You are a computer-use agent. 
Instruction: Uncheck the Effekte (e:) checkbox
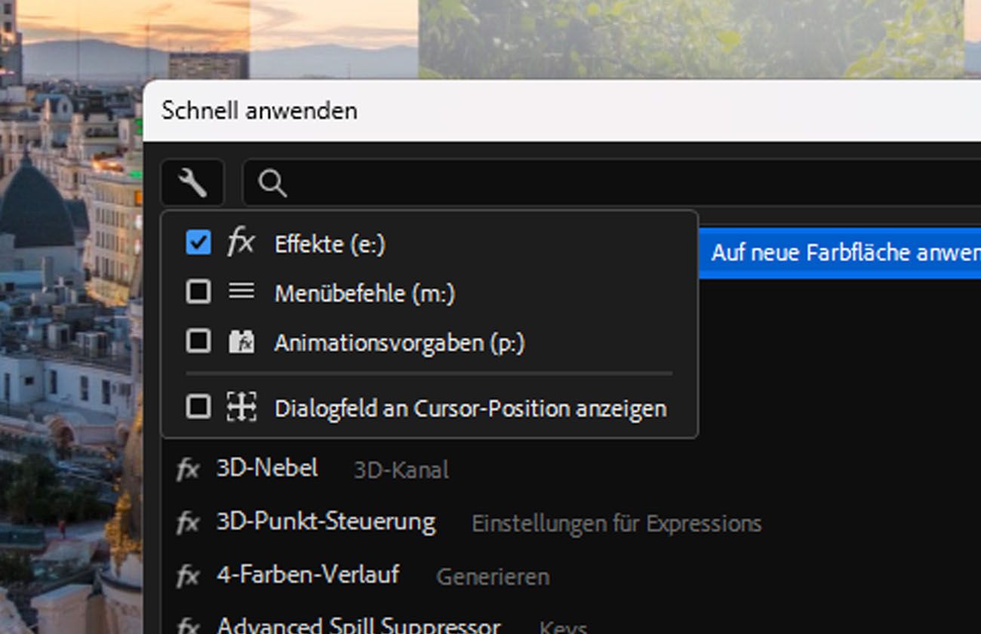198,243
